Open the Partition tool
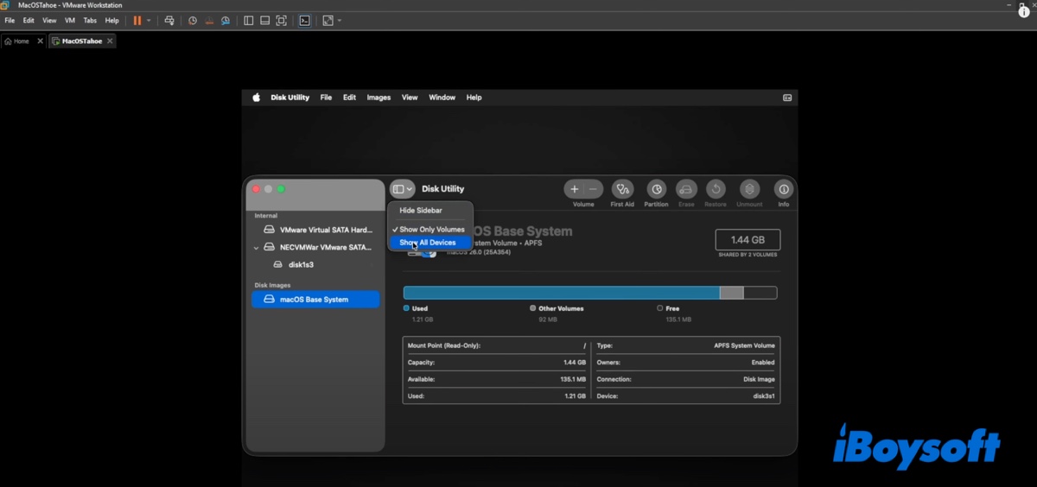The height and width of the screenshot is (487, 1037). click(656, 189)
